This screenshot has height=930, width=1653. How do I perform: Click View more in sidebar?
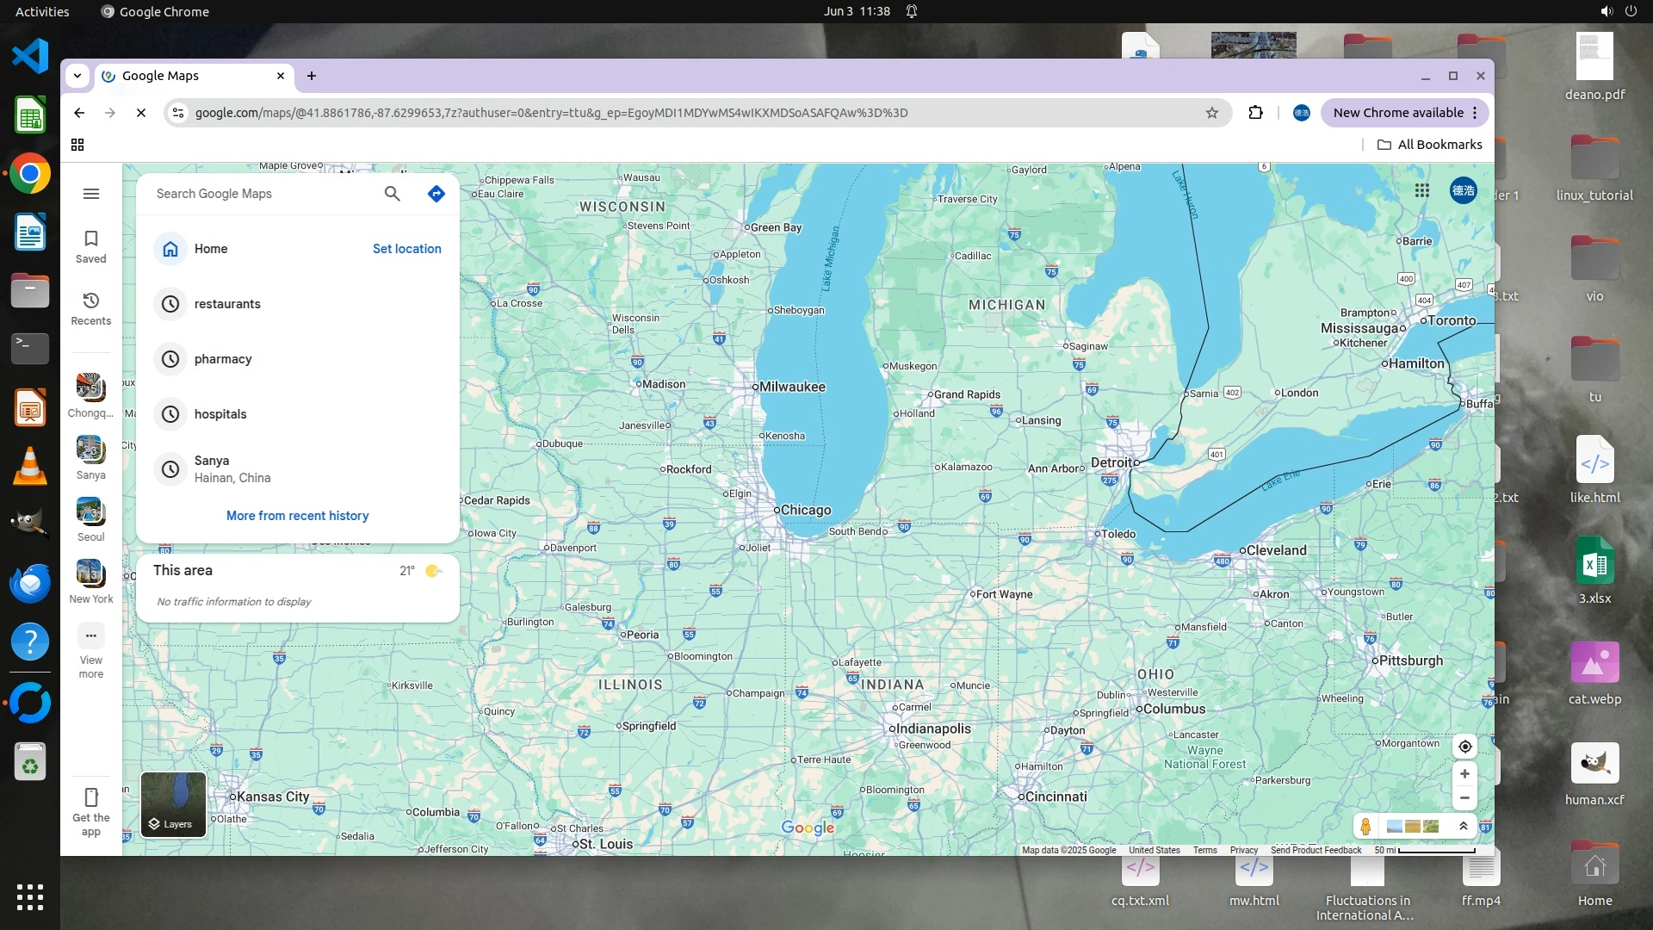pos(90,650)
